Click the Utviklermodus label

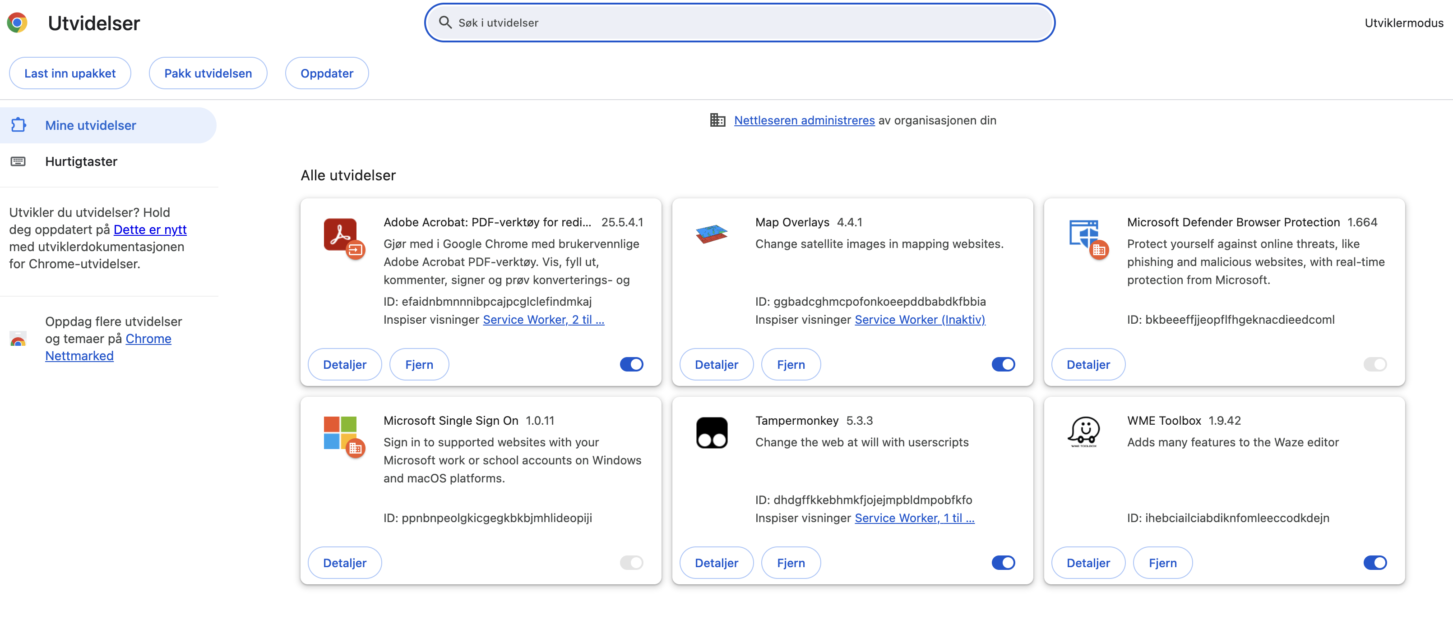click(1404, 23)
